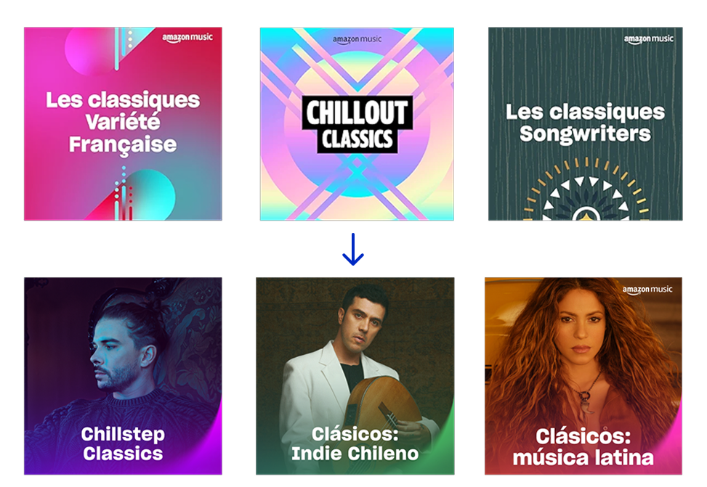Open the Clásicos: música latina cover
The height and width of the screenshot is (487, 707).
tap(583, 376)
